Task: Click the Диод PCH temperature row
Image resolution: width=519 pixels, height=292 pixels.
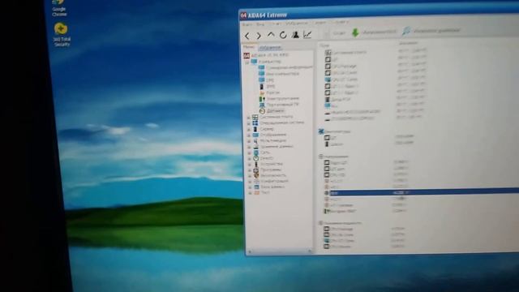Action: click(x=341, y=99)
